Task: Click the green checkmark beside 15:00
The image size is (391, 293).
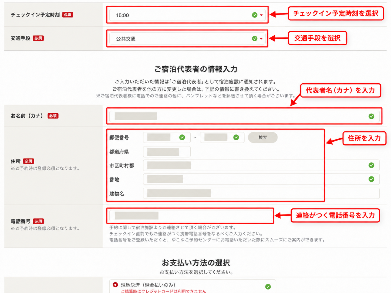Action: tap(254, 15)
